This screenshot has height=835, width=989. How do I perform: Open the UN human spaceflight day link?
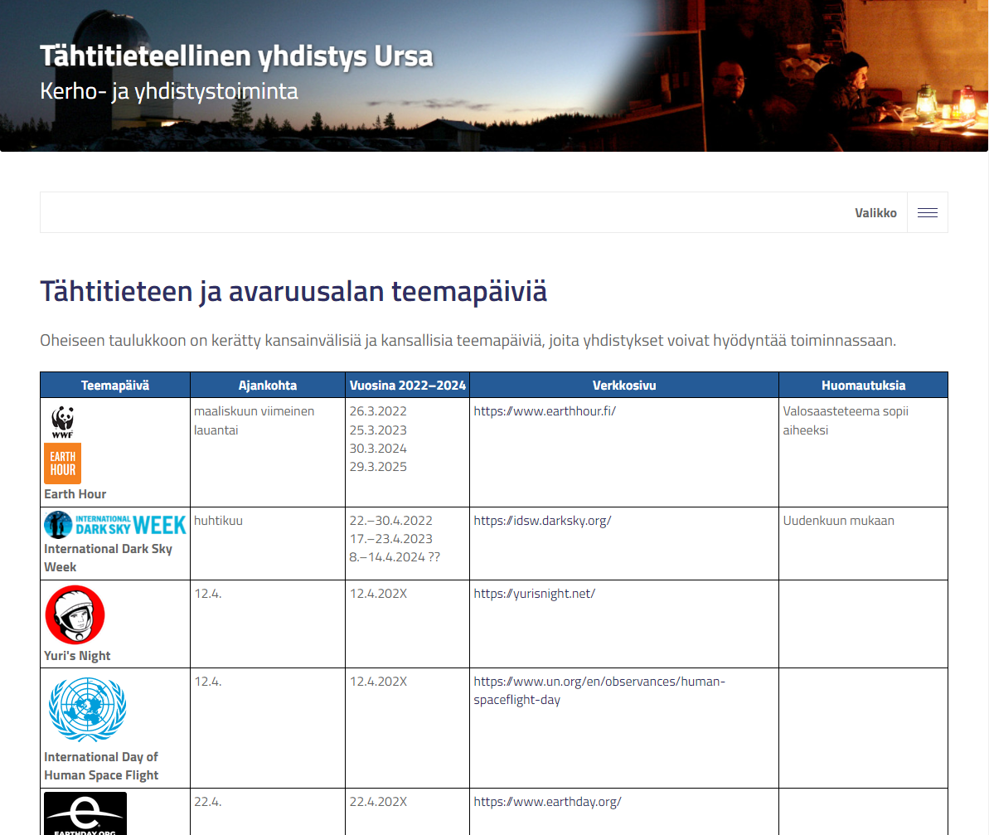[x=599, y=690]
